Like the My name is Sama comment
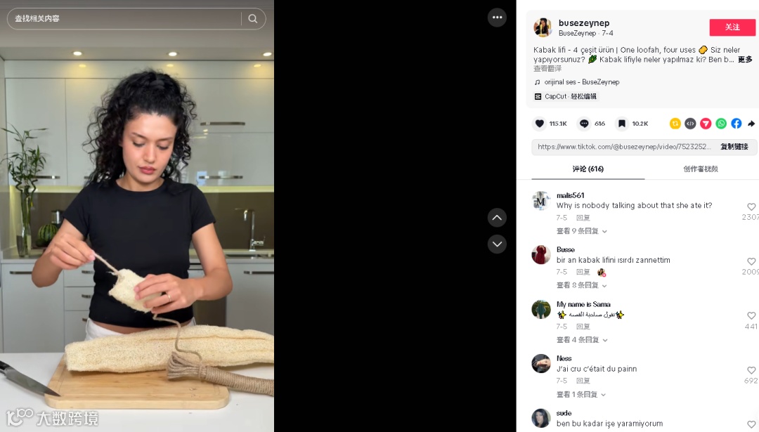The image size is (759, 432). pyautogui.click(x=751, y=316)
